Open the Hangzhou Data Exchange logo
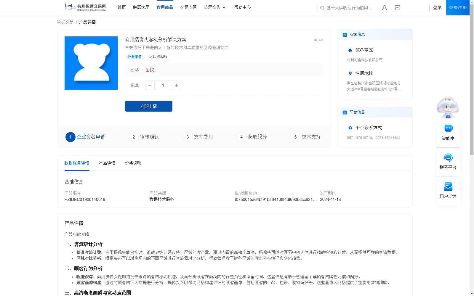Screen dimensions: 474x296 tap(86, 7)
